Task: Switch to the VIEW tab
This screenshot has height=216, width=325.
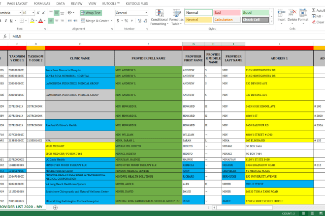Action: tap(92, 4)
